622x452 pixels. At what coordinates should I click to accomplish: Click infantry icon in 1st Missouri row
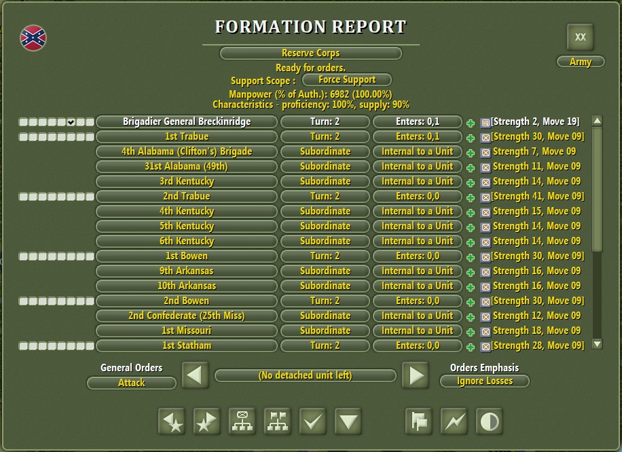486,332
